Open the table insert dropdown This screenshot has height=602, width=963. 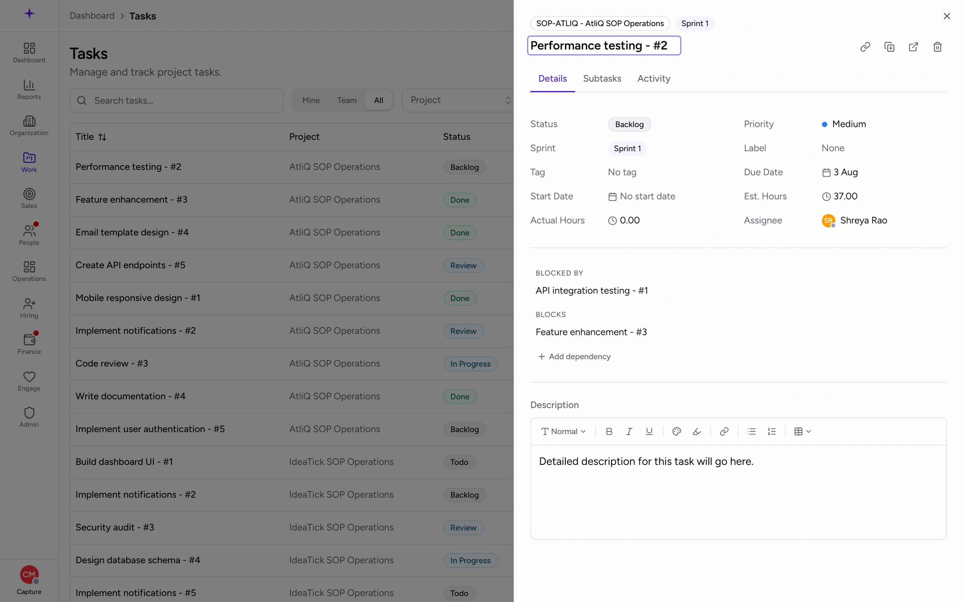[802, 431]
